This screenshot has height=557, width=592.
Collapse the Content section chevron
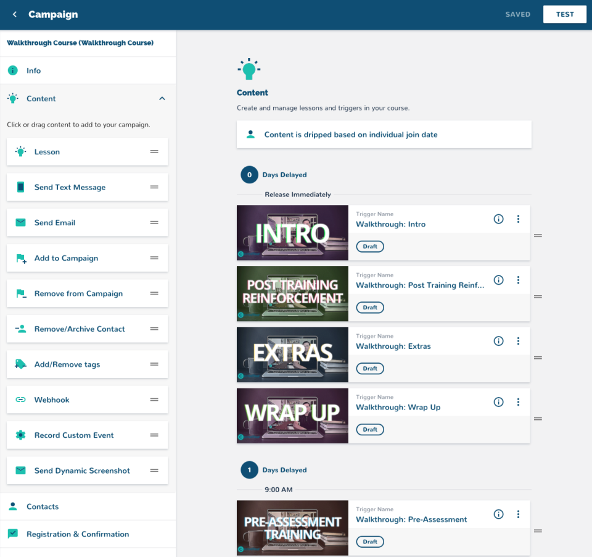pos(162,99)
